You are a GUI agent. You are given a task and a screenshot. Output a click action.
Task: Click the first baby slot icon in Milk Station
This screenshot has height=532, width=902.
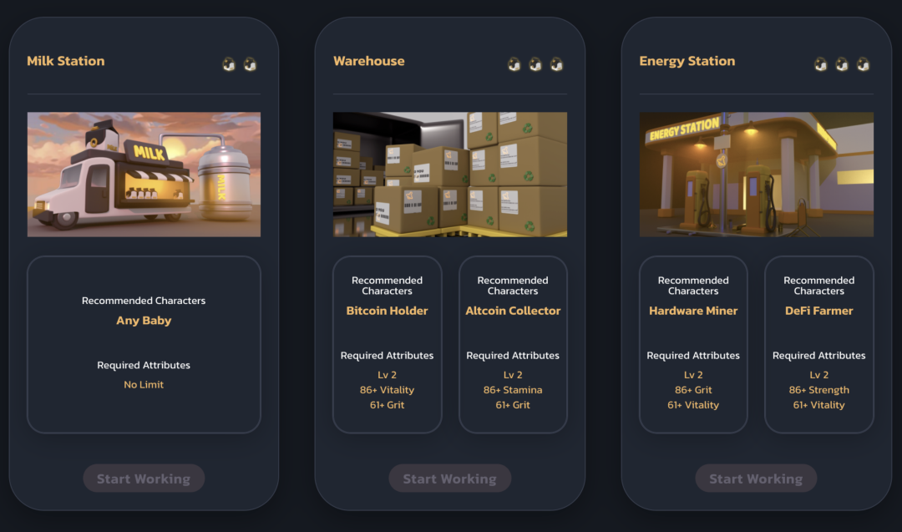coord(229,64)
